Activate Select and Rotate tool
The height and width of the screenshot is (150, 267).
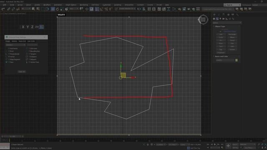click(58, 9)
